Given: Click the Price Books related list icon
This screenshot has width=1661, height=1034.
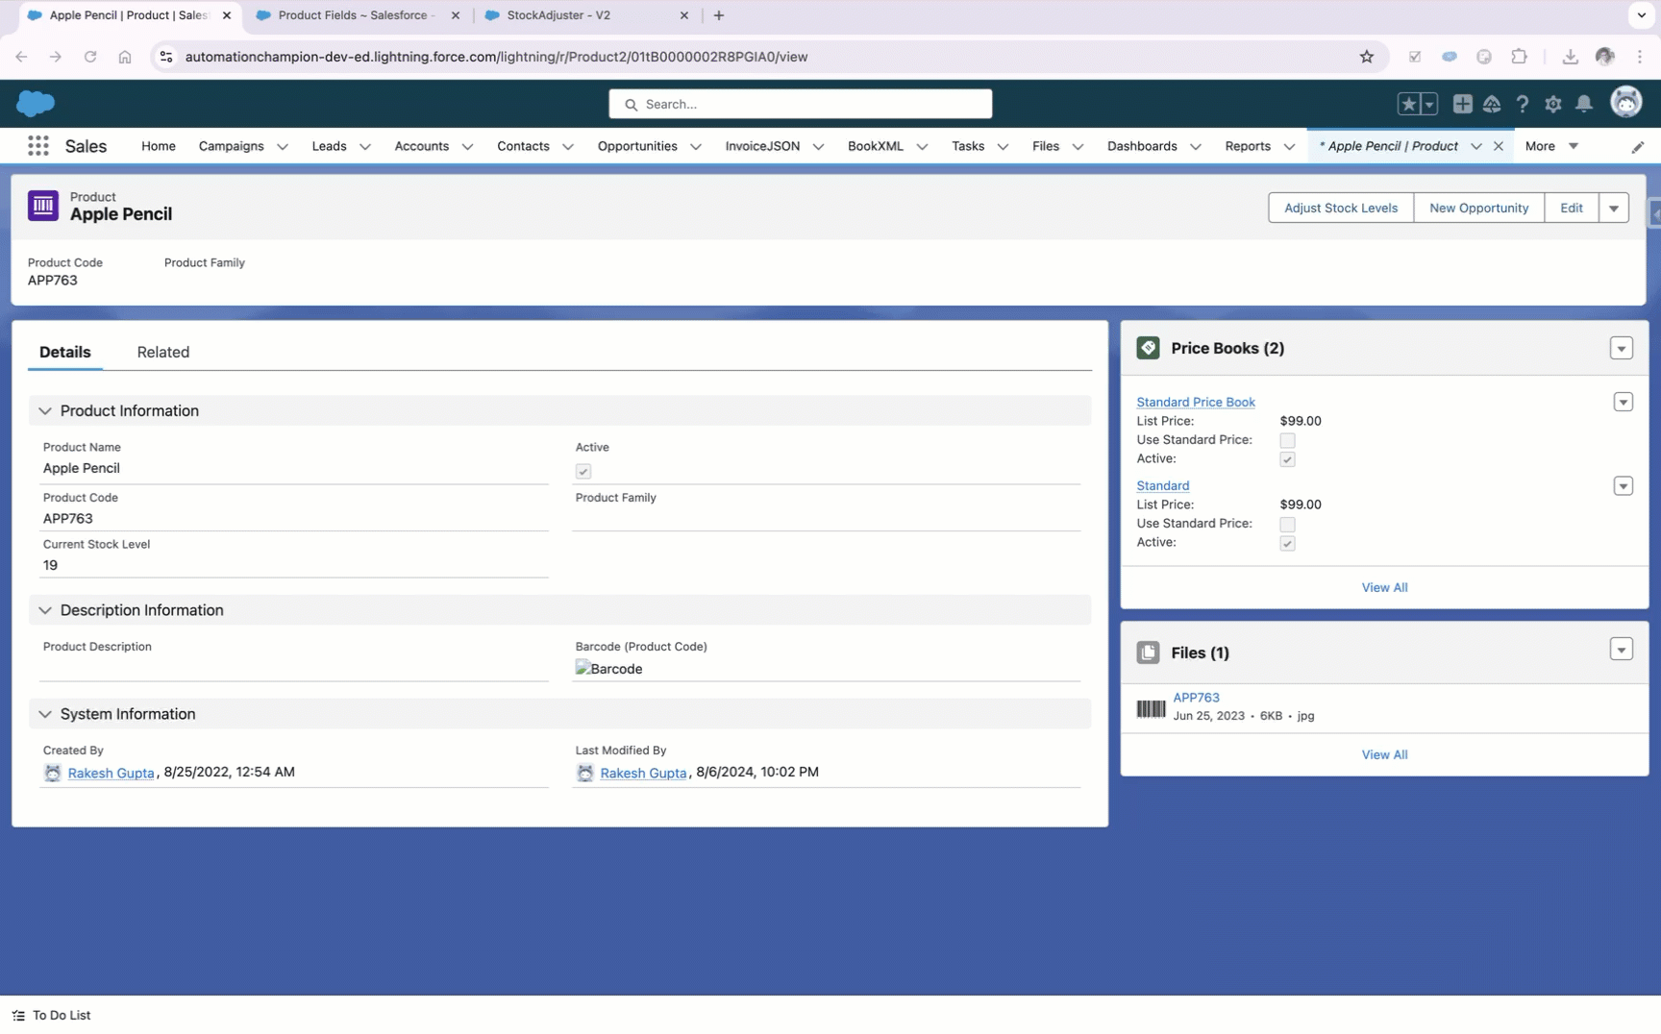Looking at the screenshot, I should coord(1148,348).
